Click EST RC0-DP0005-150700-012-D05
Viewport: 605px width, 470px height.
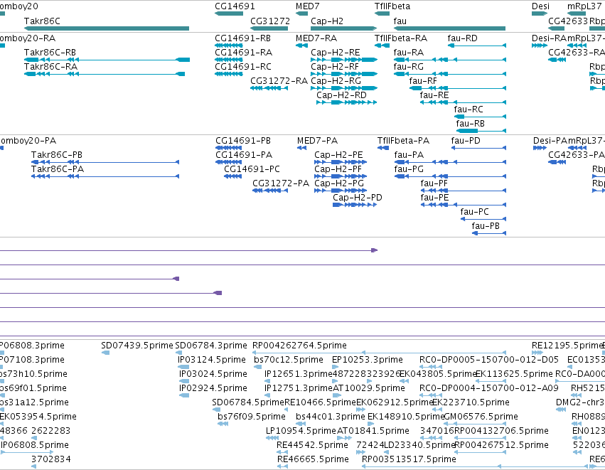tap(489, 360)
